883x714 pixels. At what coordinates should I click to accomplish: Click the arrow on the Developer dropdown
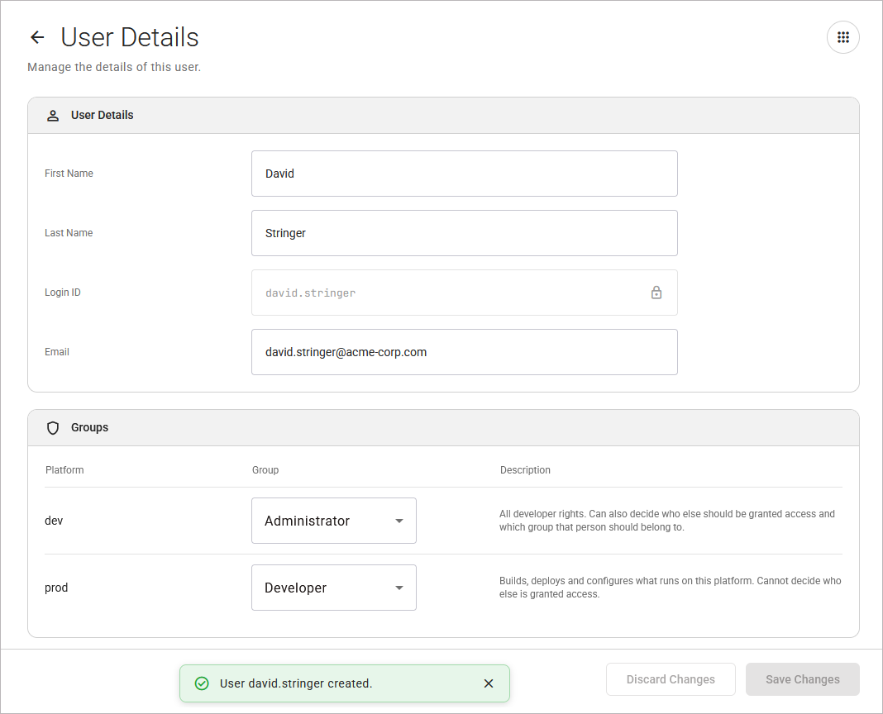[x=399, y=588]
